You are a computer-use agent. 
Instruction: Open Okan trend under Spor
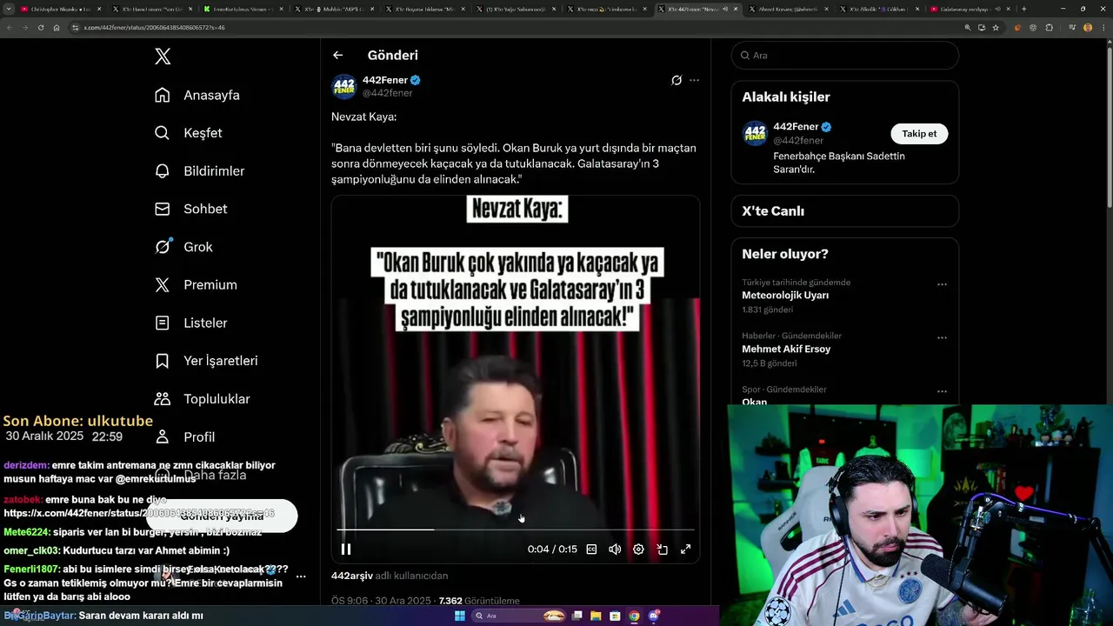[755, 403]
